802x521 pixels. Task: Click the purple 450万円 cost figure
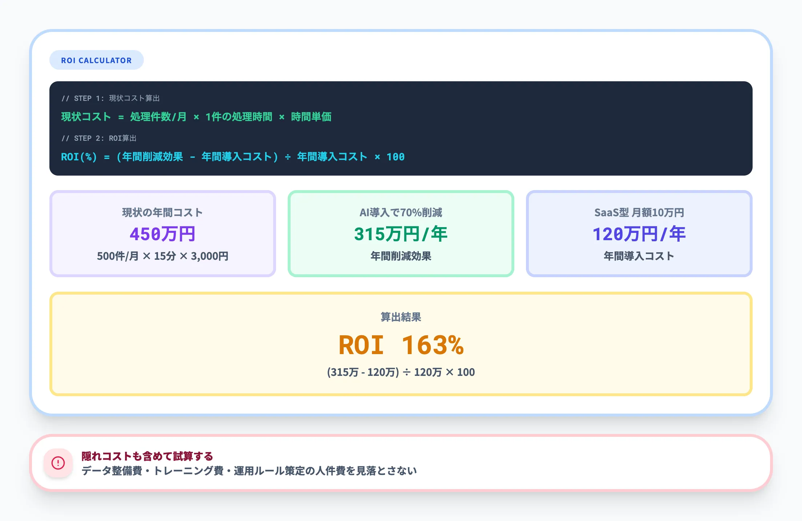(x=163, y=234)
